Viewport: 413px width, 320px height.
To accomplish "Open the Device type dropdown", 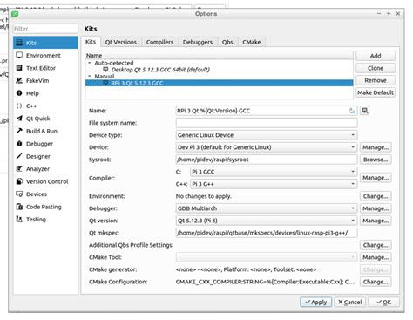I will (267, 135).
